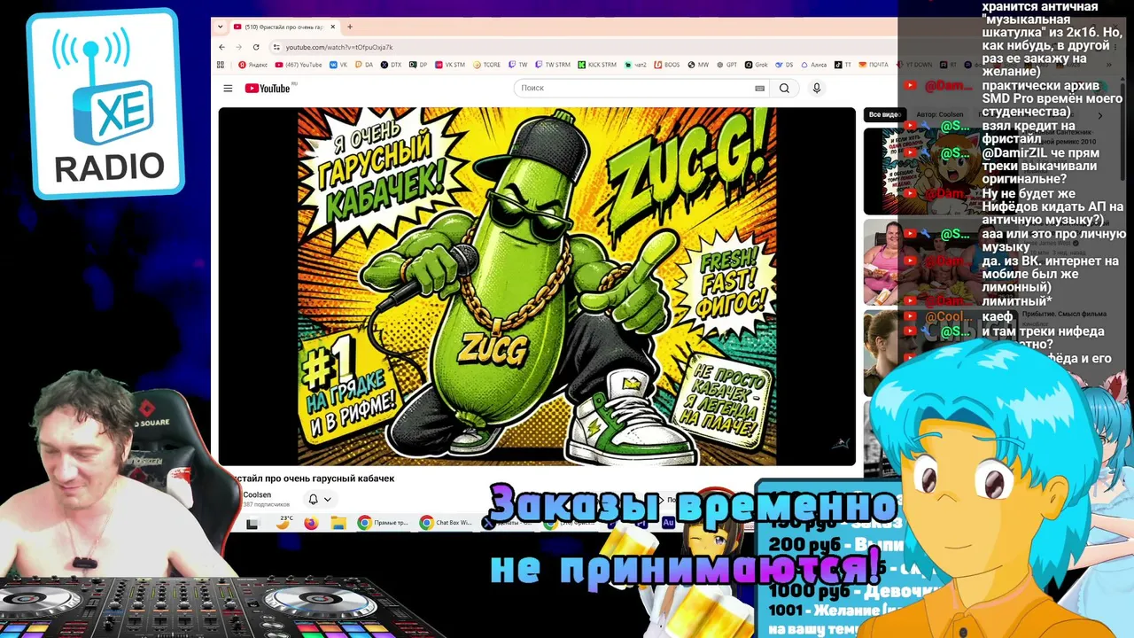1134x638 pixels.
Task: Open the Chrome apps grid shortcut
Action: click(221, 65)
